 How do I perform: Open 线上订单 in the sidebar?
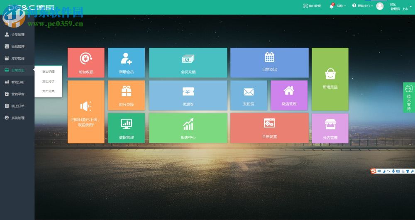[17, 106]
